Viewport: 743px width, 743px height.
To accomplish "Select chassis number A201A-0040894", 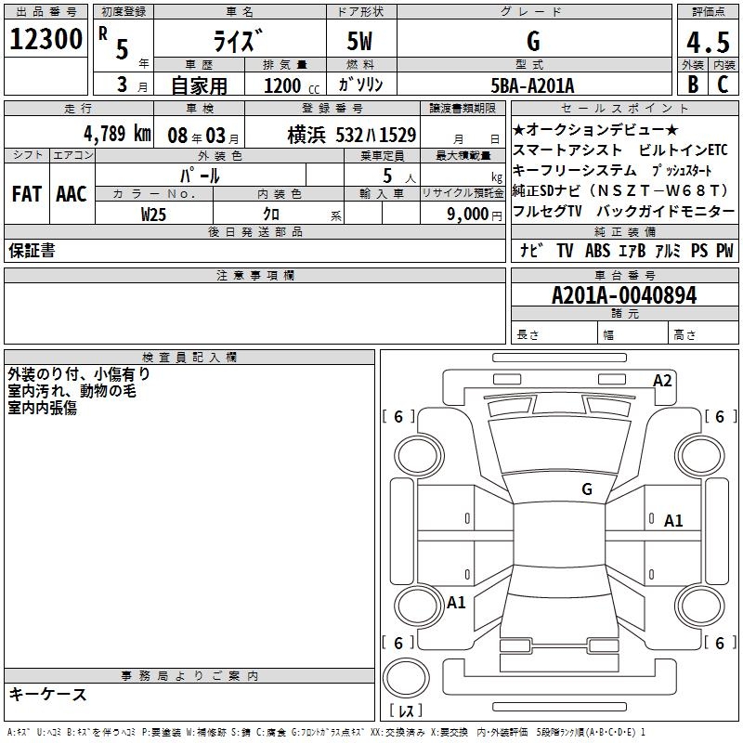I will [x=624, y=295].
